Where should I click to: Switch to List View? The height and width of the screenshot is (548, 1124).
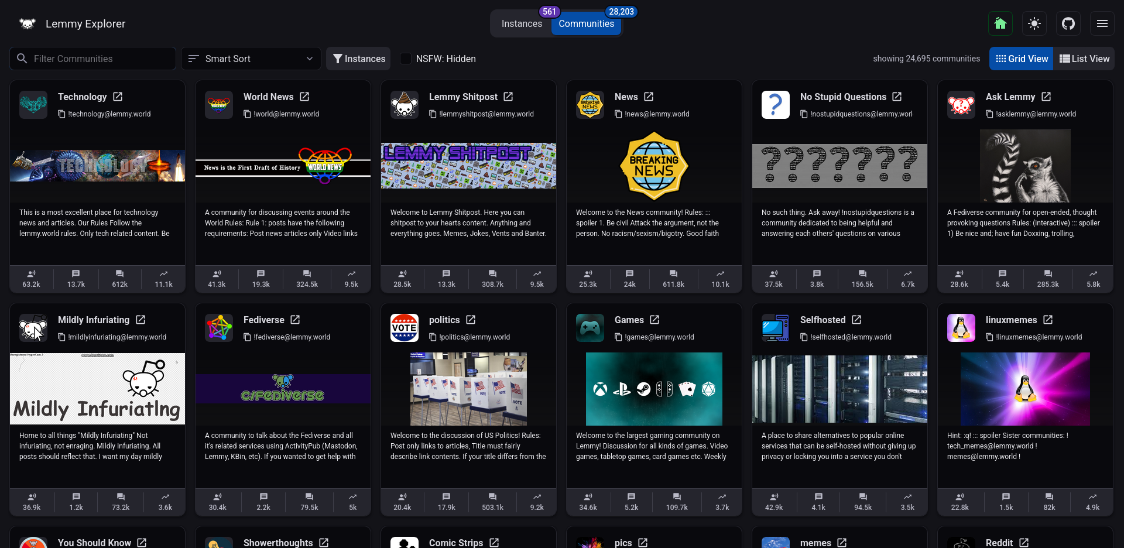1084,59
